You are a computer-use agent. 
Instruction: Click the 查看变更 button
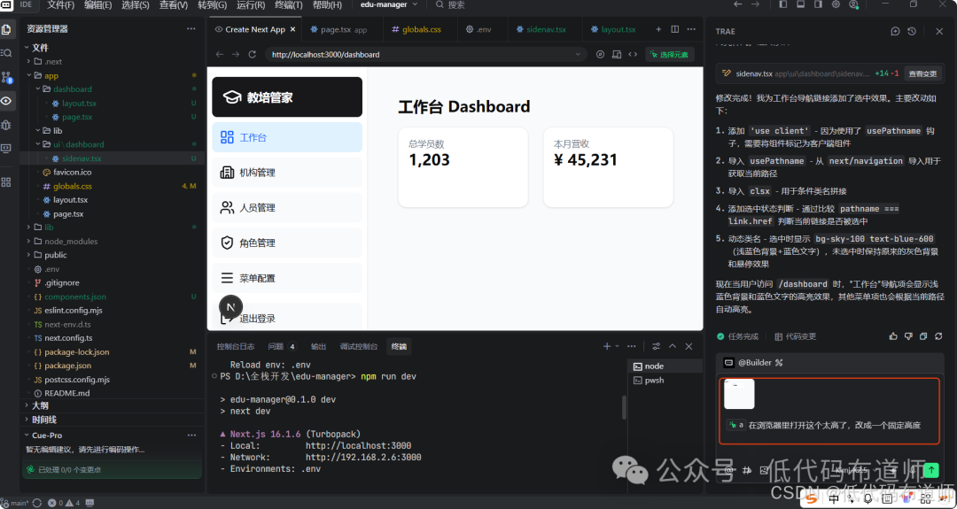click(922, 73)
